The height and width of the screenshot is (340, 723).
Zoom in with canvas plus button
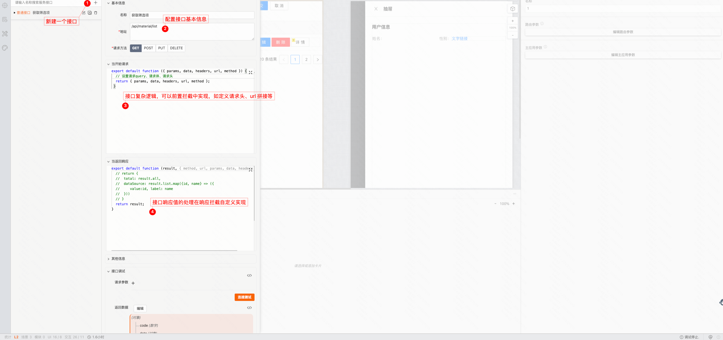(x=513, y=21)
